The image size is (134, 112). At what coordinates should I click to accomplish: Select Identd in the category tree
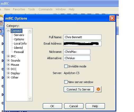(18, 48)
